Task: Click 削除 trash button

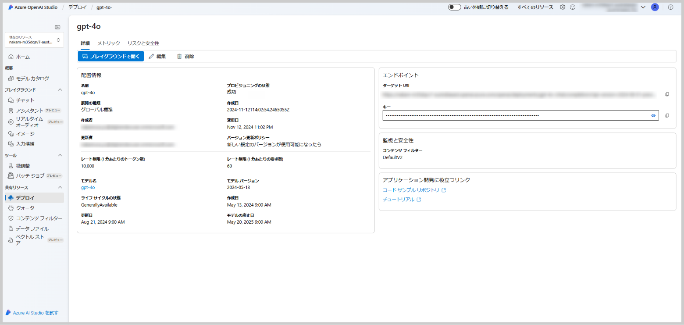Action: click(185, 57)
